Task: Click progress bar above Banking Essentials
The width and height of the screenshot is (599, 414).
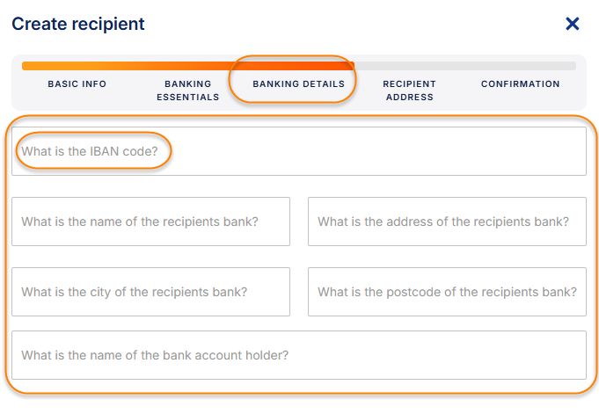Action: [187, 66]
